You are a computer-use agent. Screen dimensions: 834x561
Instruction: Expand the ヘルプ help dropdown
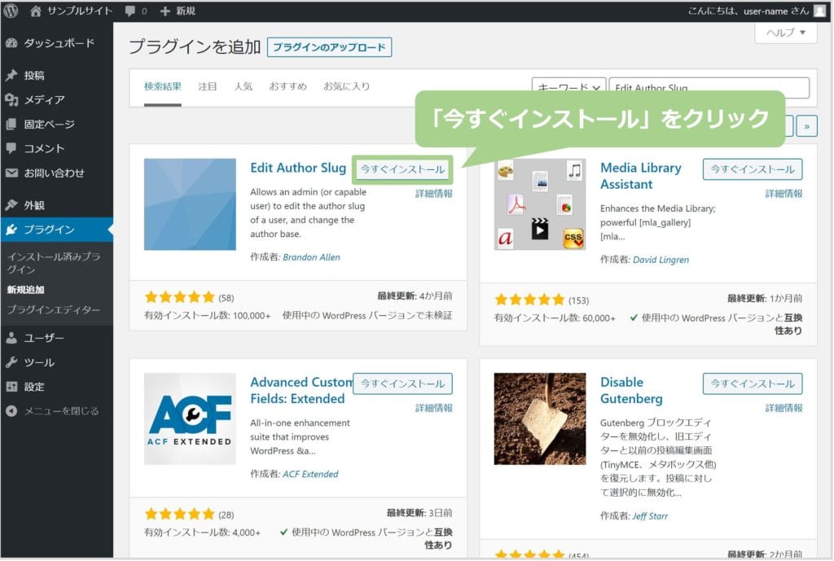point(786,33)
